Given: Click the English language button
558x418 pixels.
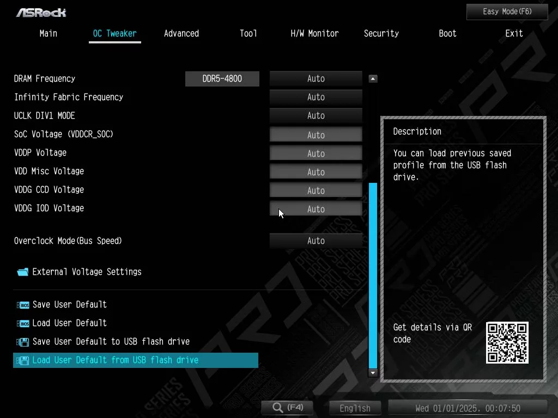Looking at the screenshot, I should pyautogui.click(x=355, y=408).
